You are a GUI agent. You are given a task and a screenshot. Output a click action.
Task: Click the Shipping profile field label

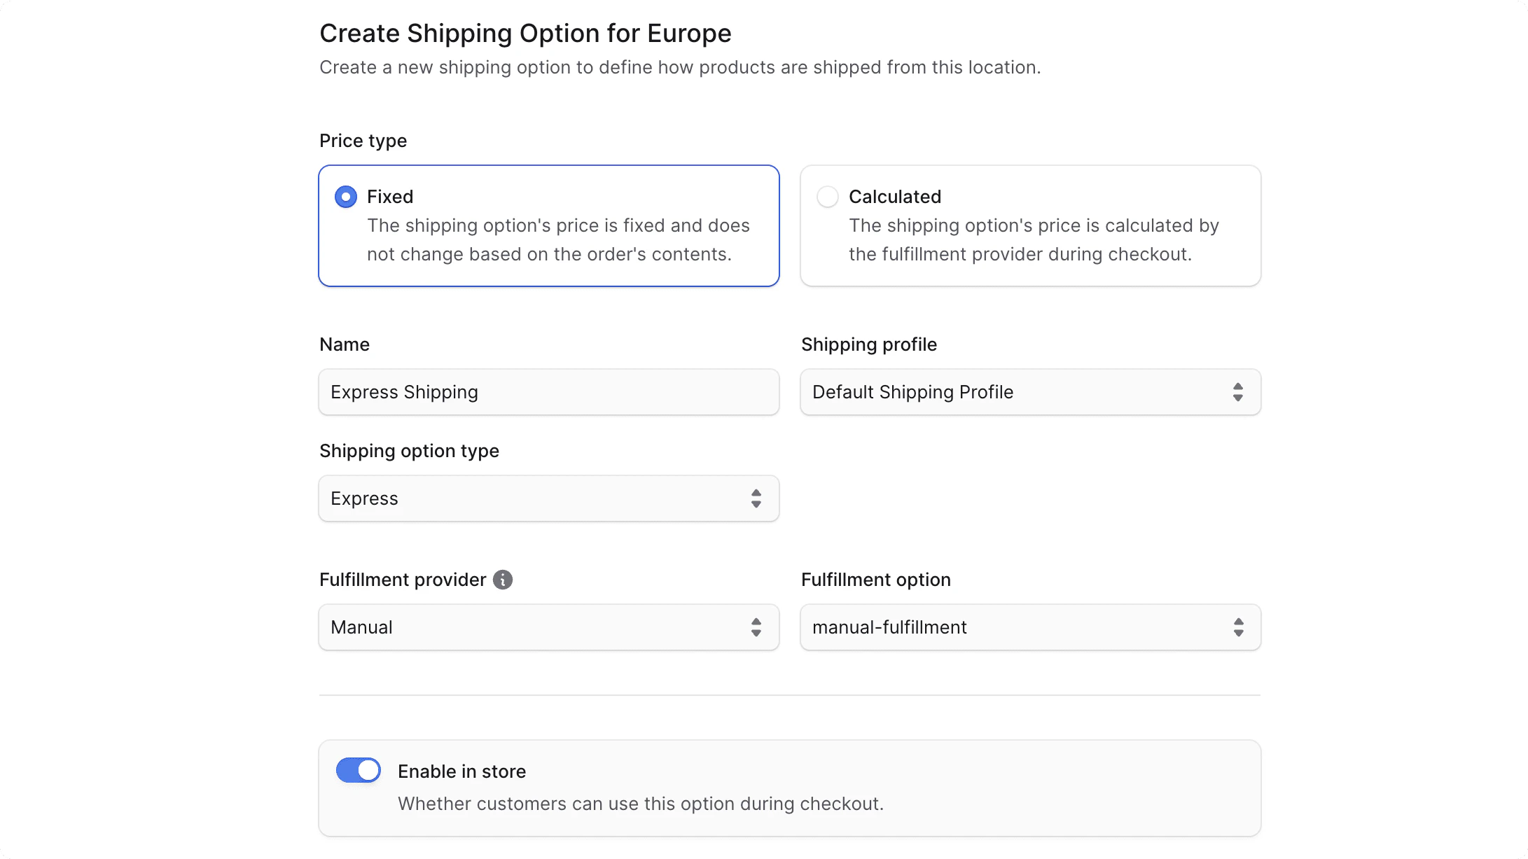tap(868, 344)
